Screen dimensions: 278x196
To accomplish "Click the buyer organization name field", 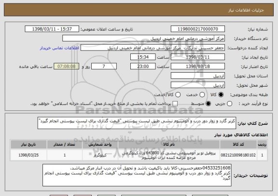I will click(x=144, y=38).
